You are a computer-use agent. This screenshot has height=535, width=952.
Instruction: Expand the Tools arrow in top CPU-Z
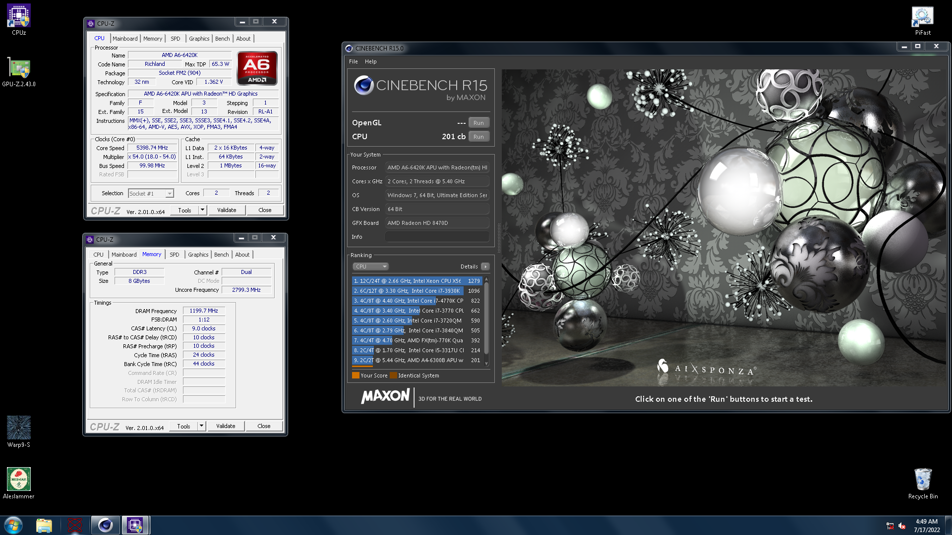point(202,210)
